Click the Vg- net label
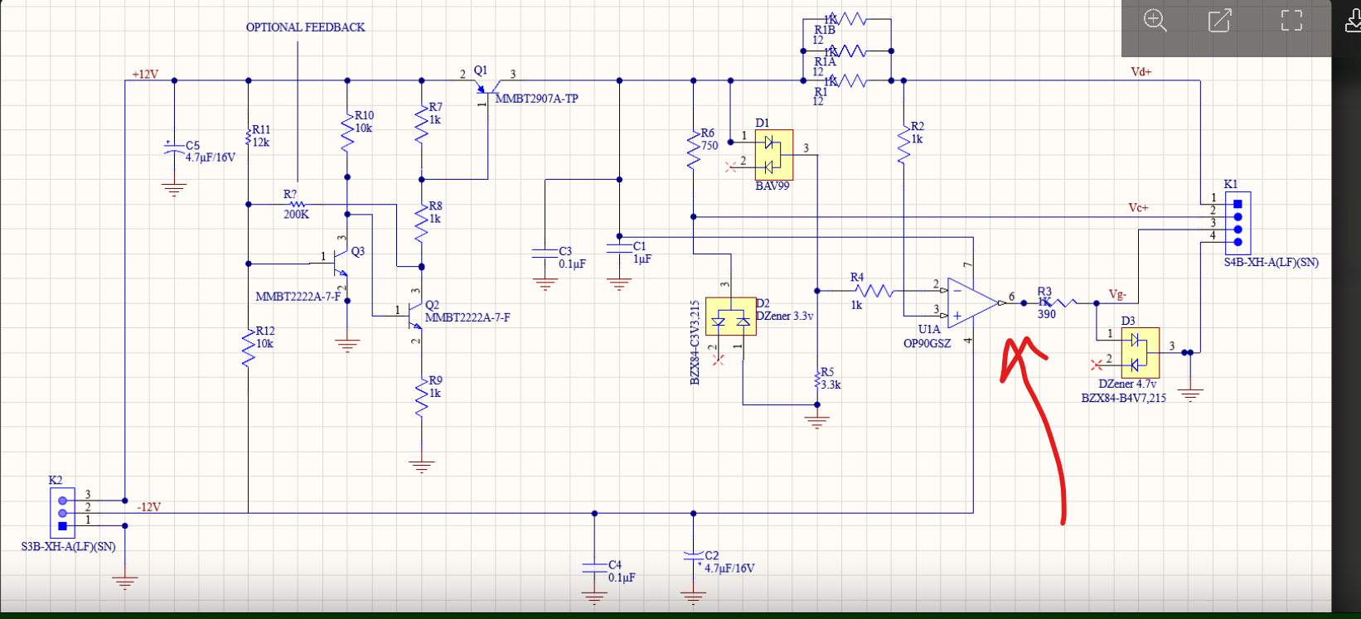The image size is (1361, 619). pyautogui.click(x=1117, y=294)
